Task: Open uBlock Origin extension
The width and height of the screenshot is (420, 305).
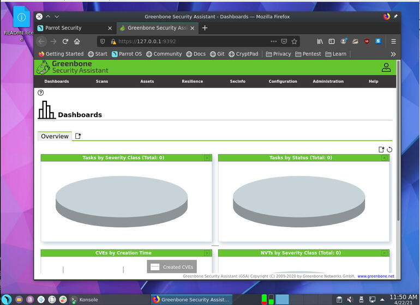Action: (367, 41)
